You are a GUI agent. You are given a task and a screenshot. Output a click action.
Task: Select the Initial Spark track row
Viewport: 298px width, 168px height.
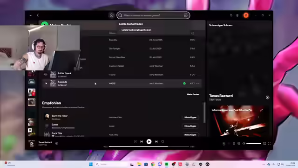[x=122, y=75]
